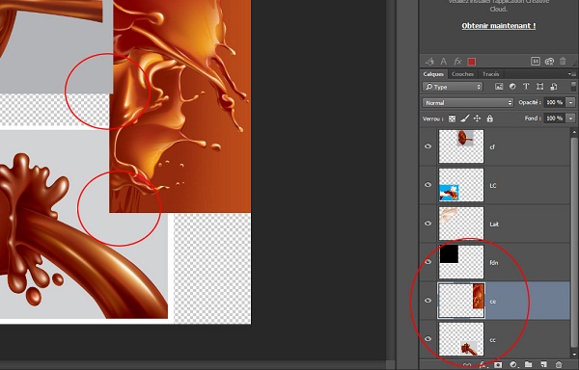Image resolution: width=579 pixels, height=370 pixels.
Task: Click the layers list scrollbar up arrow
Action: coord(574,132)
